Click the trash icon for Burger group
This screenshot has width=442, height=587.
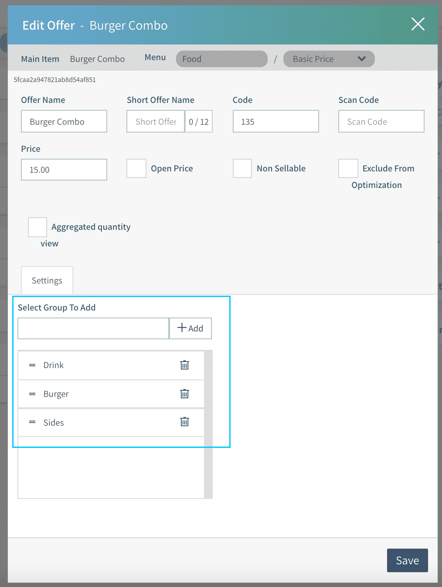click(184, 394)
